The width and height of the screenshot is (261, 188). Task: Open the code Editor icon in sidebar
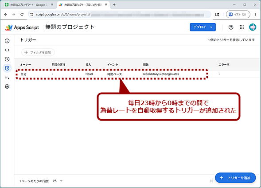click(x=7, y=50)
